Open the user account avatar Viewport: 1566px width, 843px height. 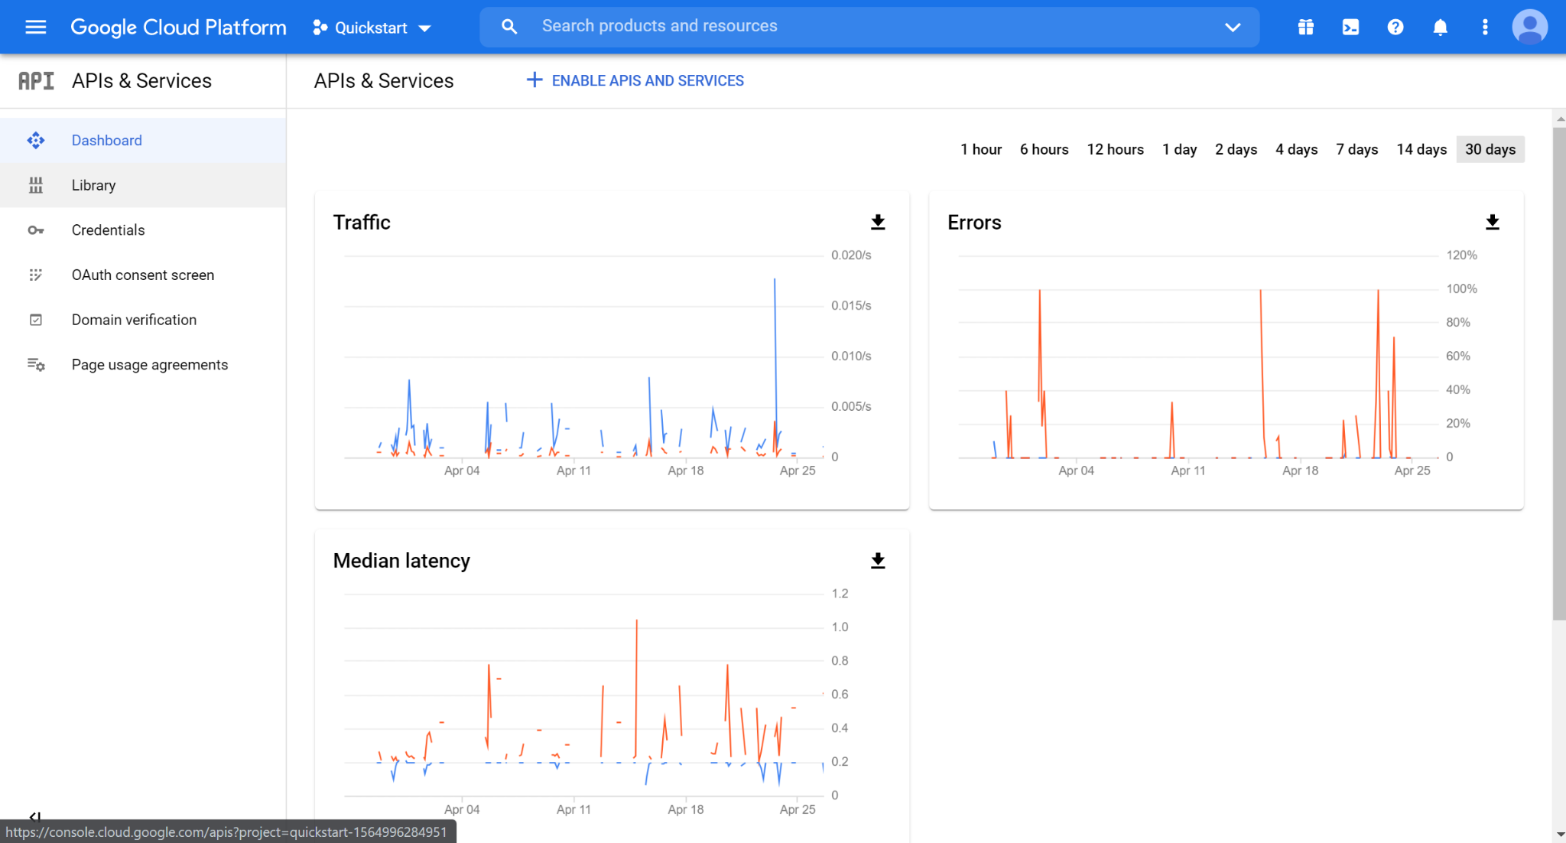pyautogui.click(x=1530, y=27)
